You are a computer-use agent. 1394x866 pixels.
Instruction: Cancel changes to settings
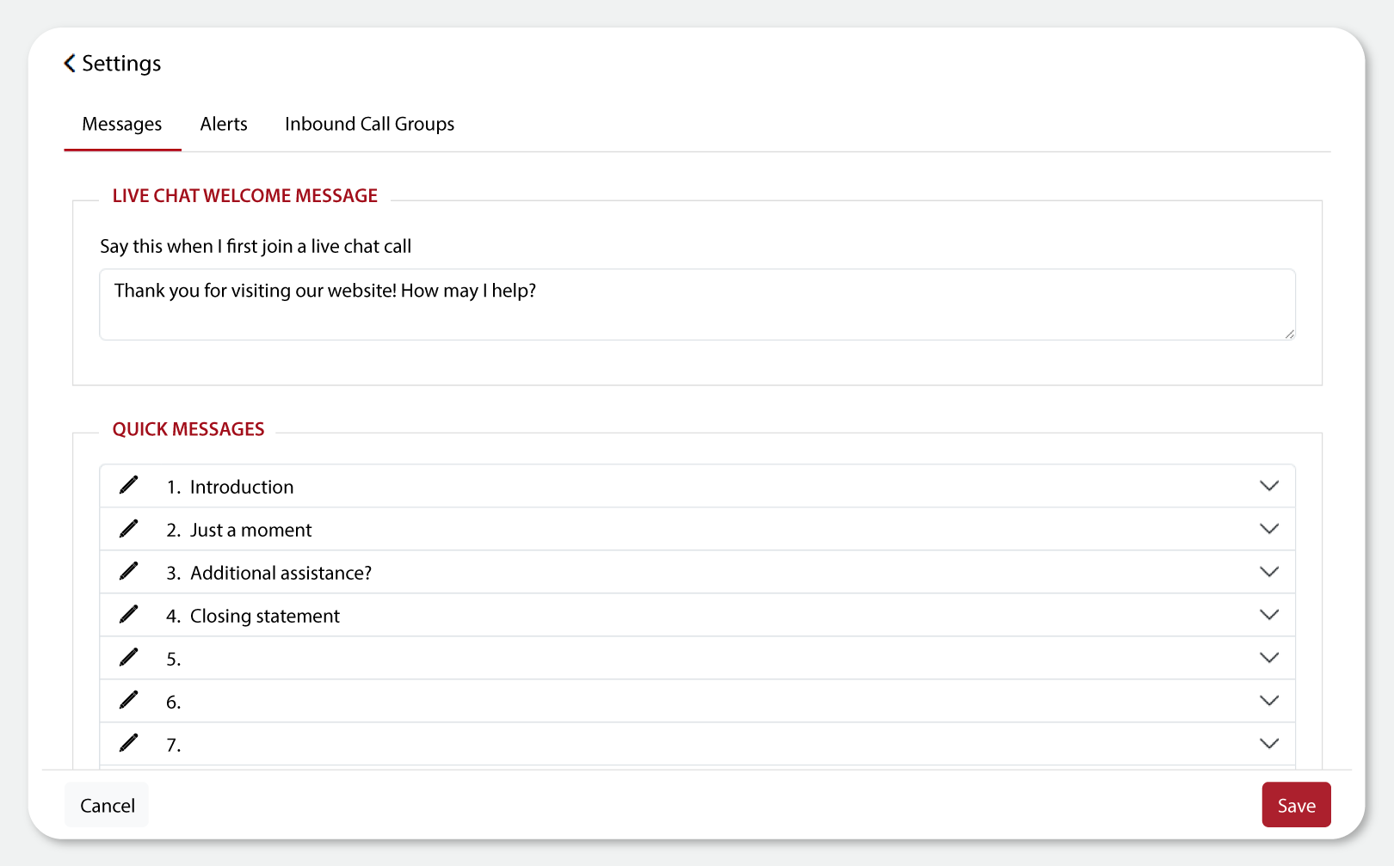click(106, 805)
